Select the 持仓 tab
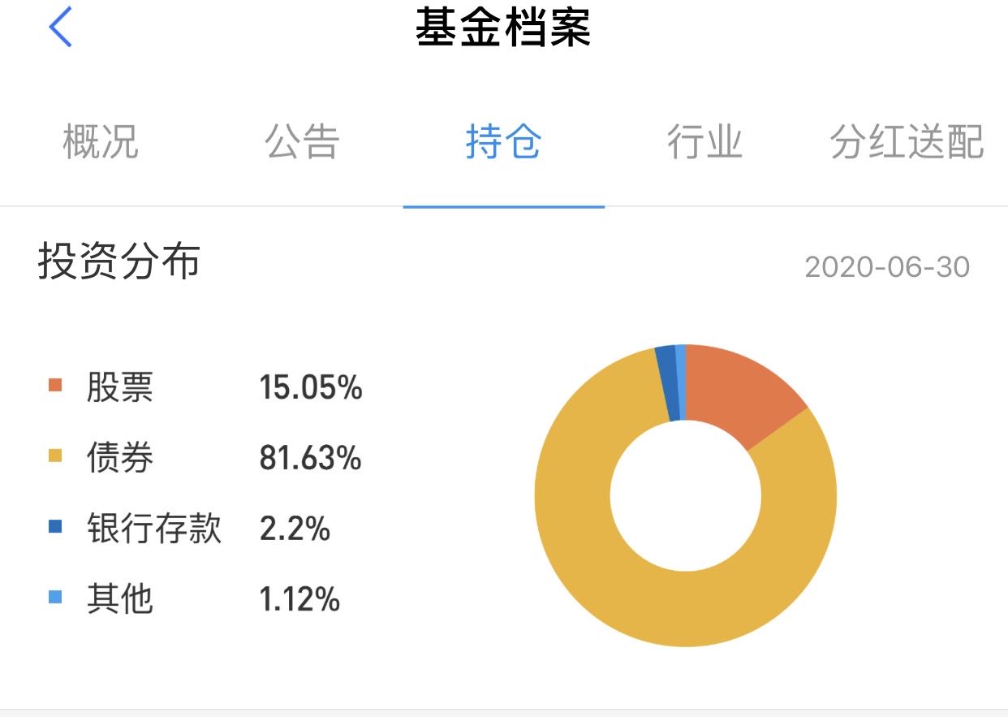The width and height of the screenshot is (1008, 717). (503, 142)
